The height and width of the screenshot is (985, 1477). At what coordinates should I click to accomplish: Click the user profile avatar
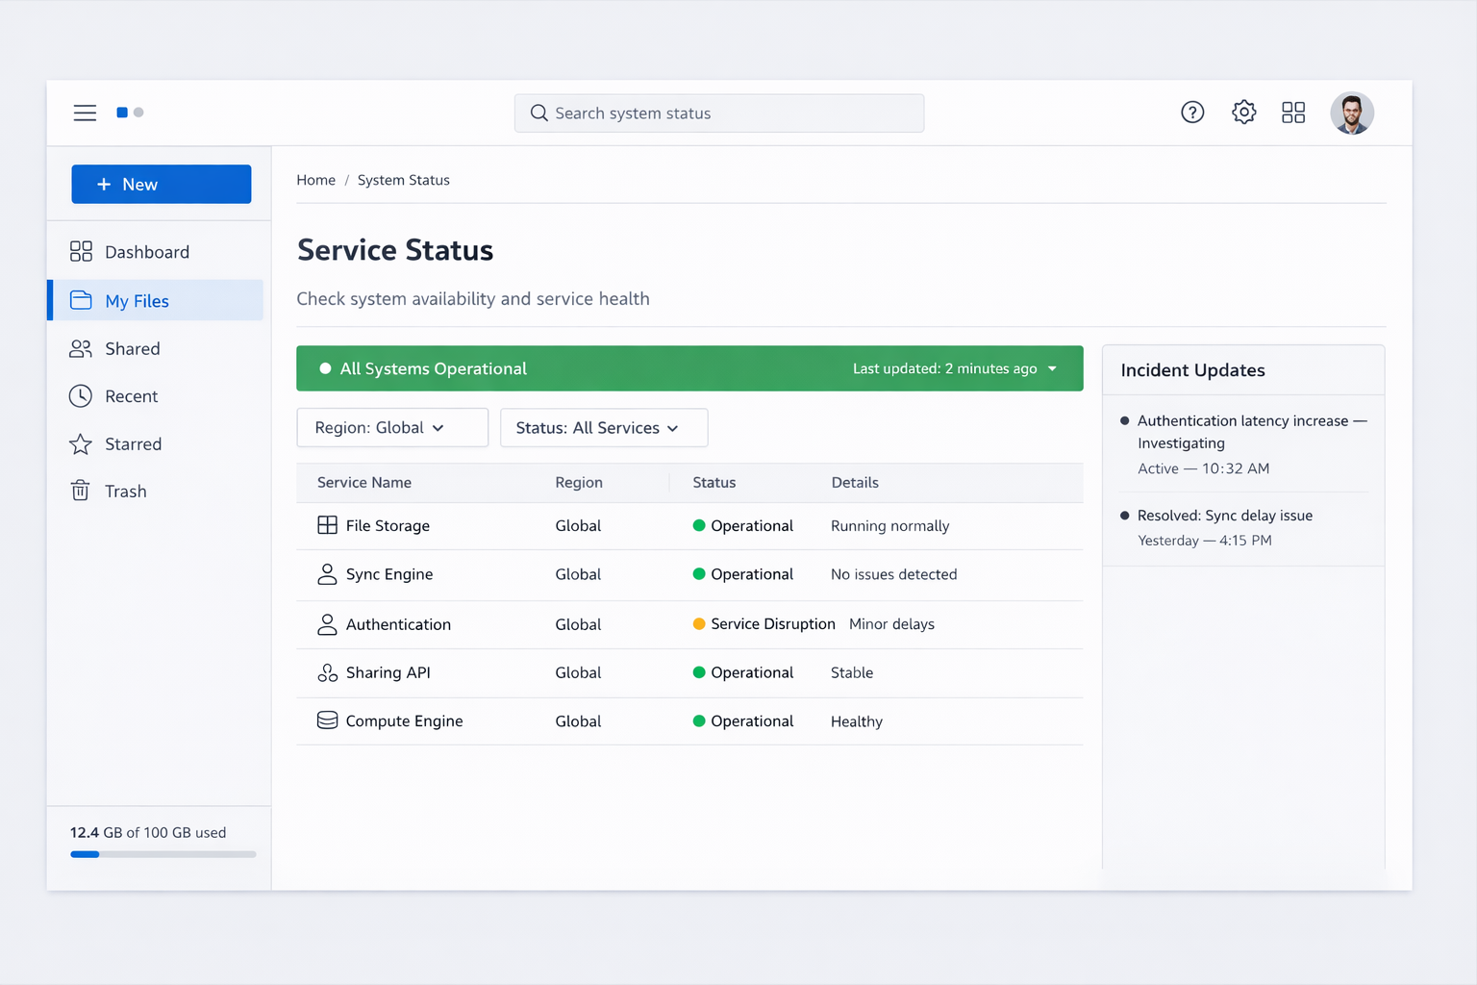(x=1351, y=114)
